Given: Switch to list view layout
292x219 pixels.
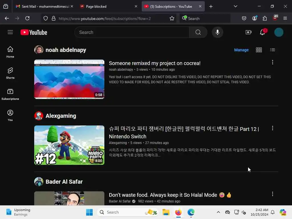Looking at the screenshot, I should [272, 50].
